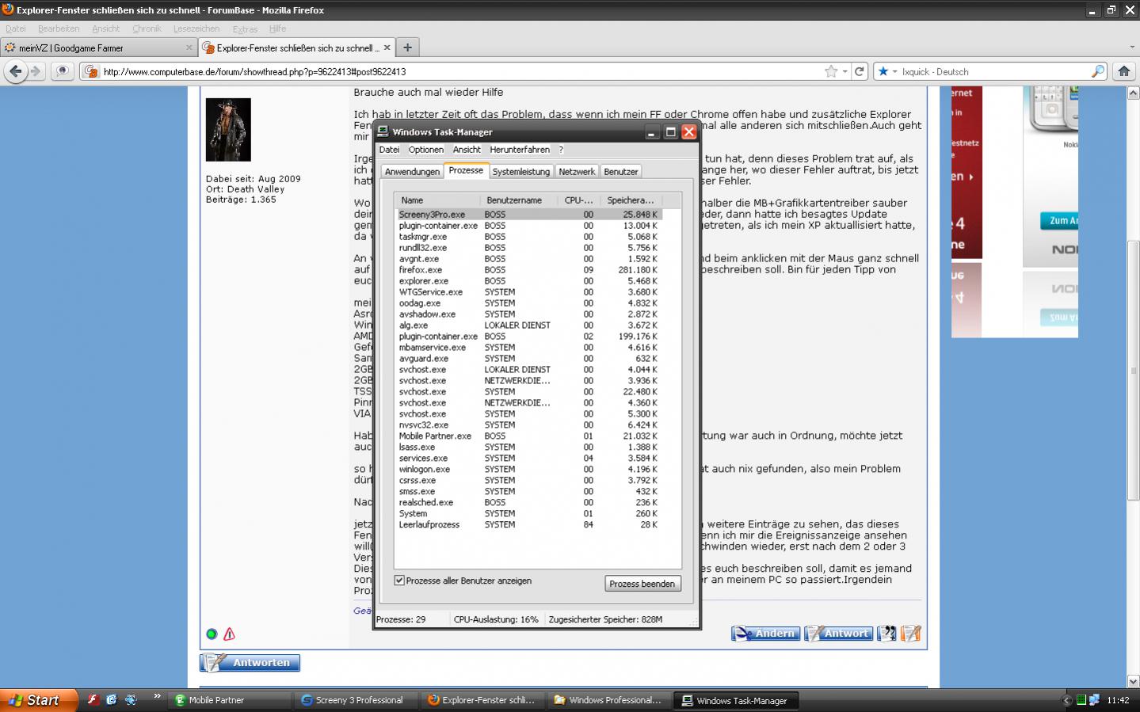
Task: Click the green CPU meter tray icon
Action: (1081, 700)
